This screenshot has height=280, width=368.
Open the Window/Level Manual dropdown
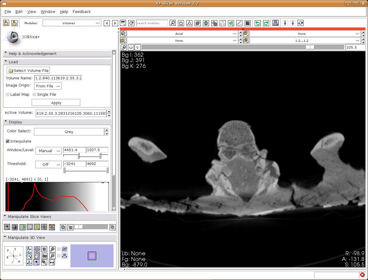coord(49,151)
